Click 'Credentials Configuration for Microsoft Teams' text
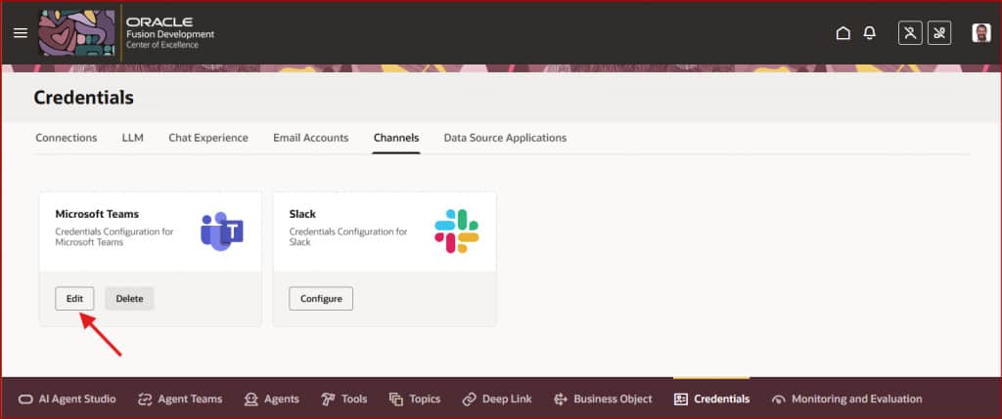The height and width of the screenshot is (419, 1002). tap(114, 237)
